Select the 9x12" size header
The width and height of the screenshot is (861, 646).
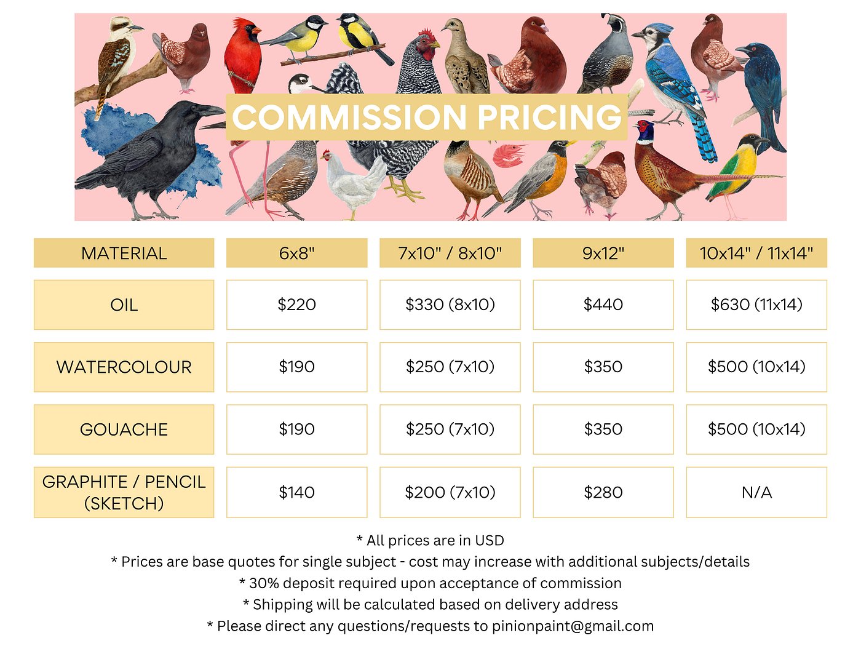point(603,253)
